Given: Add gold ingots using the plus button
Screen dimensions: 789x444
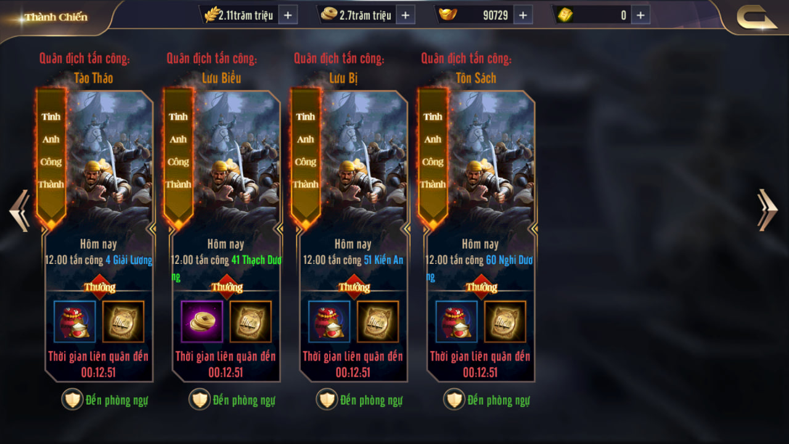Looking at the screenshot, I should [523, 15].
